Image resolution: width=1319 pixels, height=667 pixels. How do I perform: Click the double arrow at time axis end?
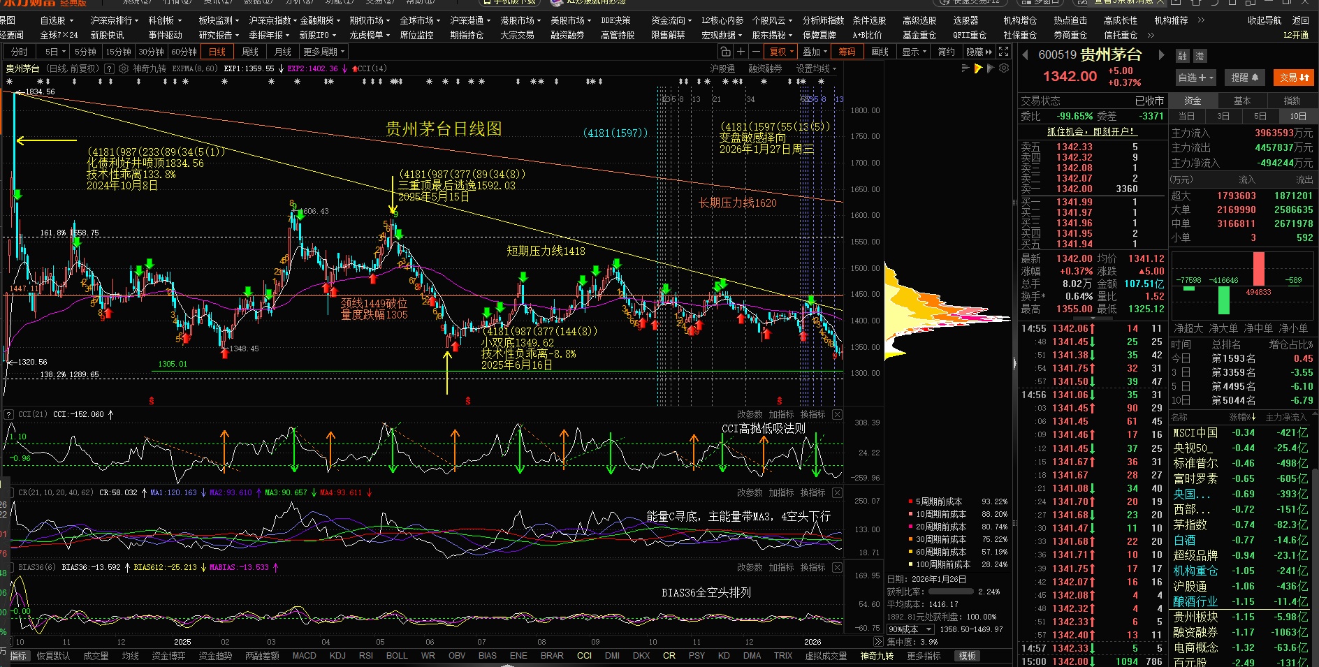tap(878, 642)
